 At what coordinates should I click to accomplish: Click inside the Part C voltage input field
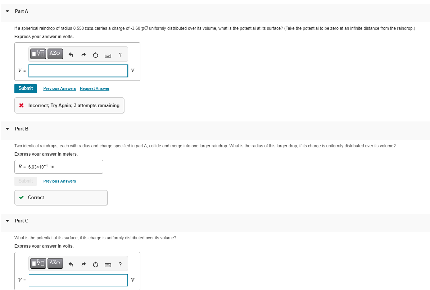pos(78,280)
